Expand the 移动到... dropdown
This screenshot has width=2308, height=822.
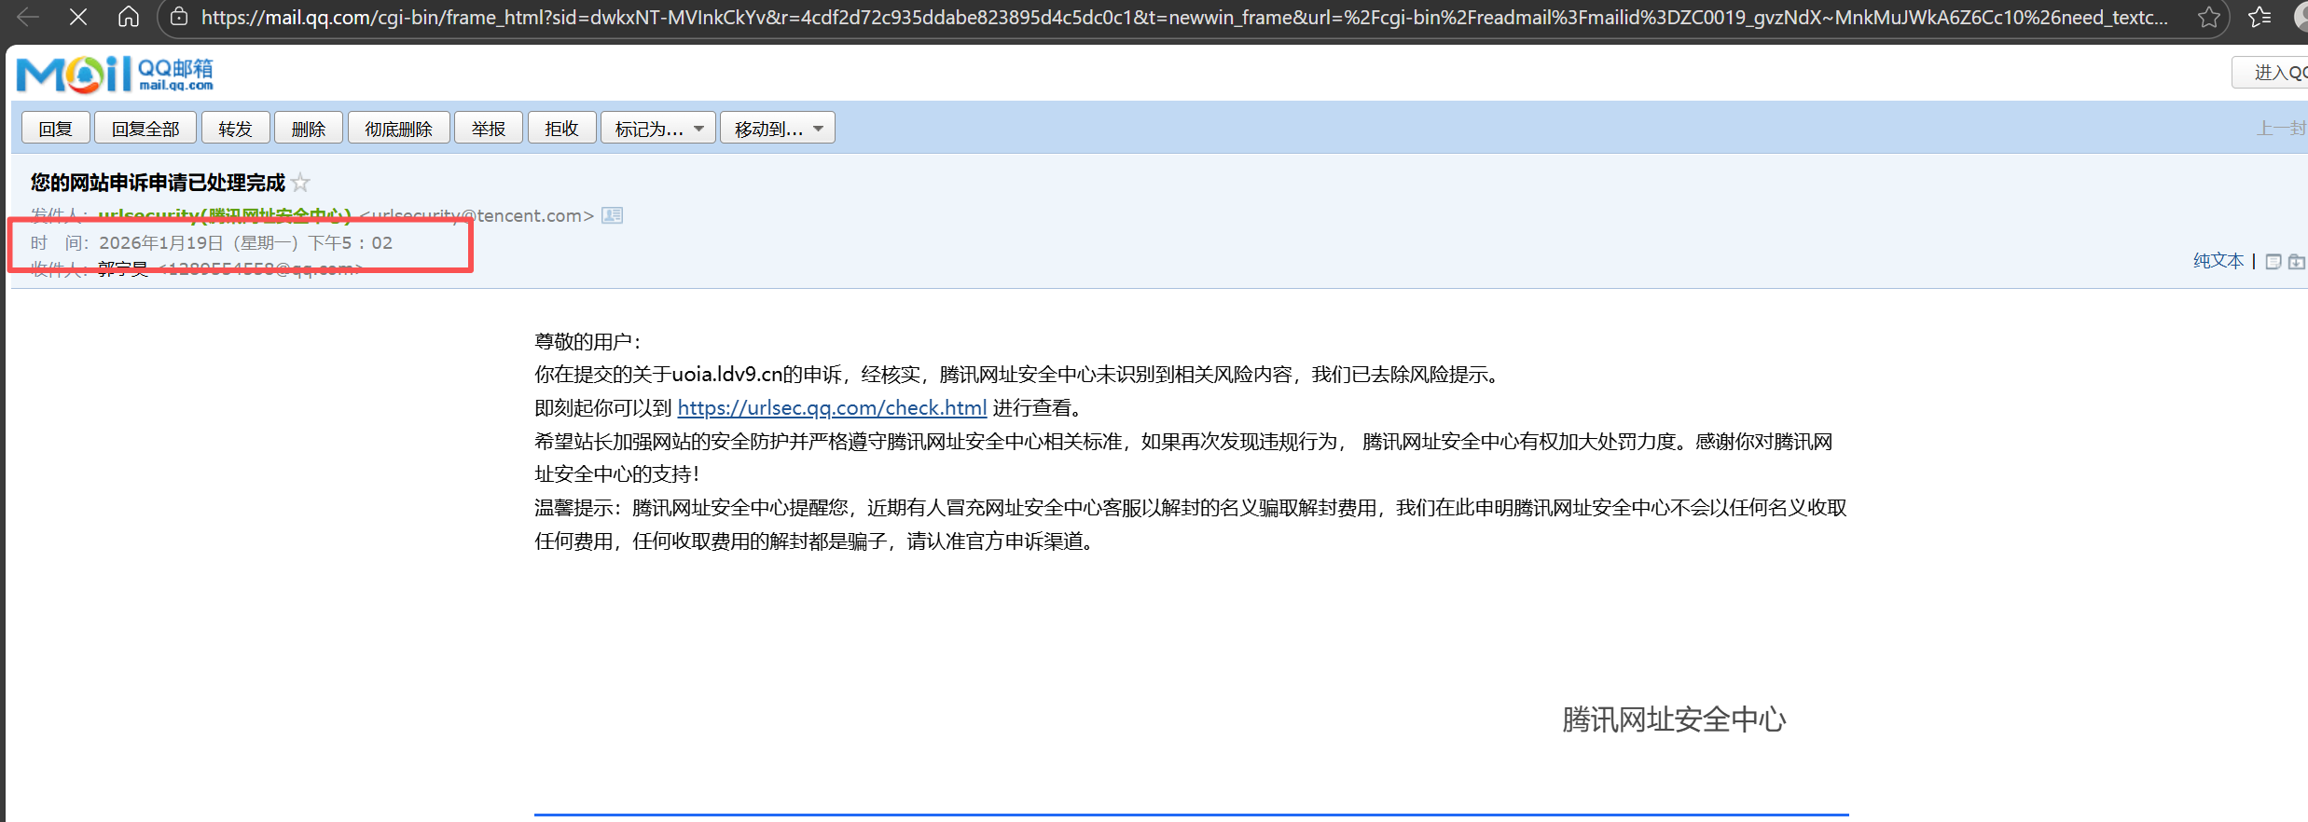(778, 128)
